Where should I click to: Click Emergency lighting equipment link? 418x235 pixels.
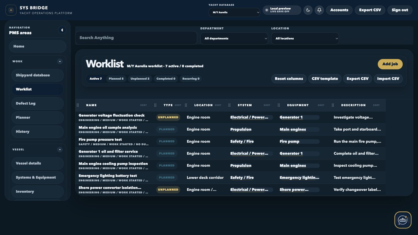pyautogui.click(x=299, y=178)
